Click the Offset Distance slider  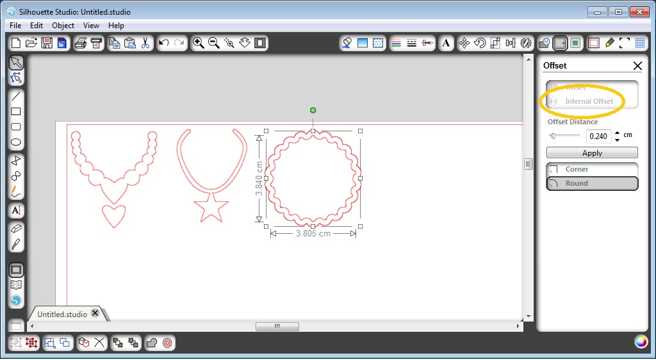coord(564,136)
